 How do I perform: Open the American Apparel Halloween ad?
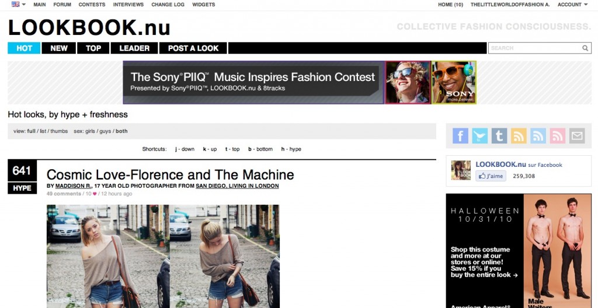519,251
